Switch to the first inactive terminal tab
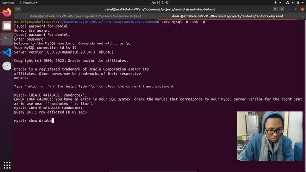 pos(86,16)
